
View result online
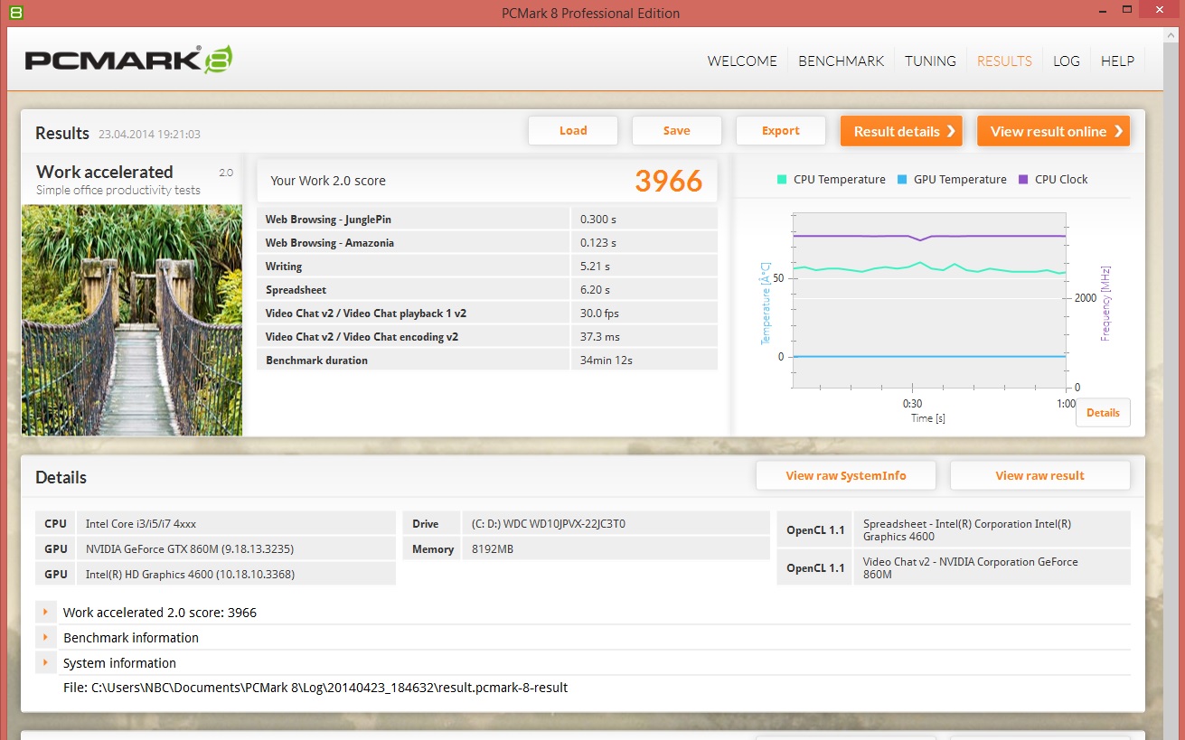tap(1053, 131)
